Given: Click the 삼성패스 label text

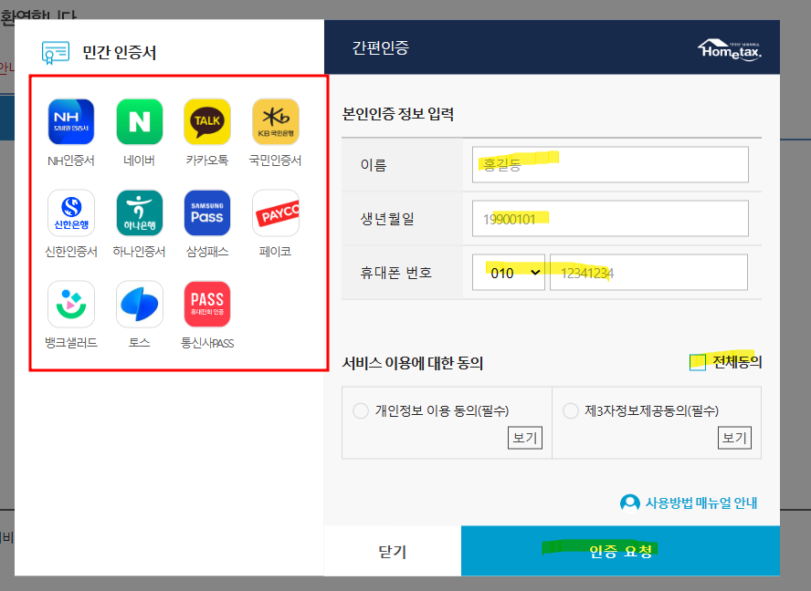Looking at the screenshot, I should (207, 252).
